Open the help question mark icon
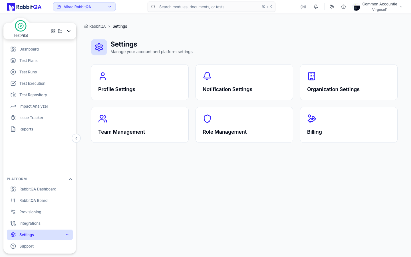This screenshot has height=257, width=411. 343,7
